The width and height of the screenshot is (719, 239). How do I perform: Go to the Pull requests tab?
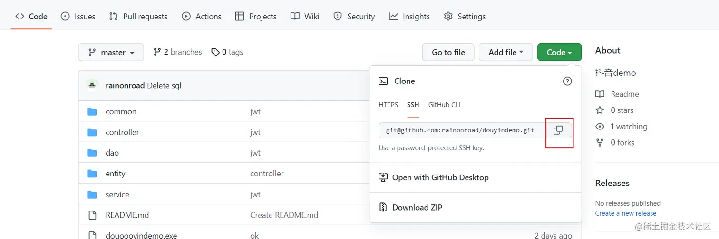click(x=138, y=16)
